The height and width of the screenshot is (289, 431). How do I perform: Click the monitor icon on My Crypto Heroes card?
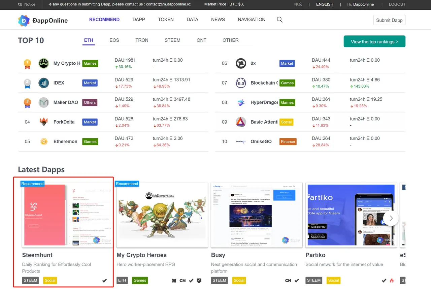199,280
